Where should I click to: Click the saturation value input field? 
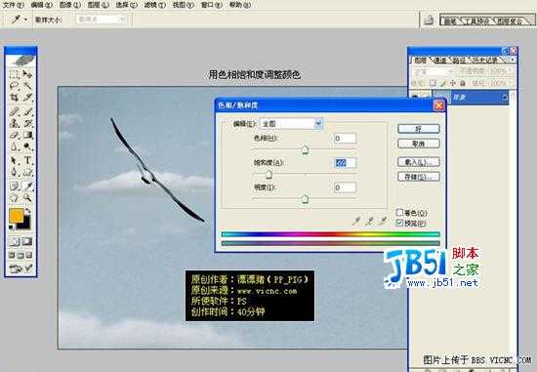345,163
